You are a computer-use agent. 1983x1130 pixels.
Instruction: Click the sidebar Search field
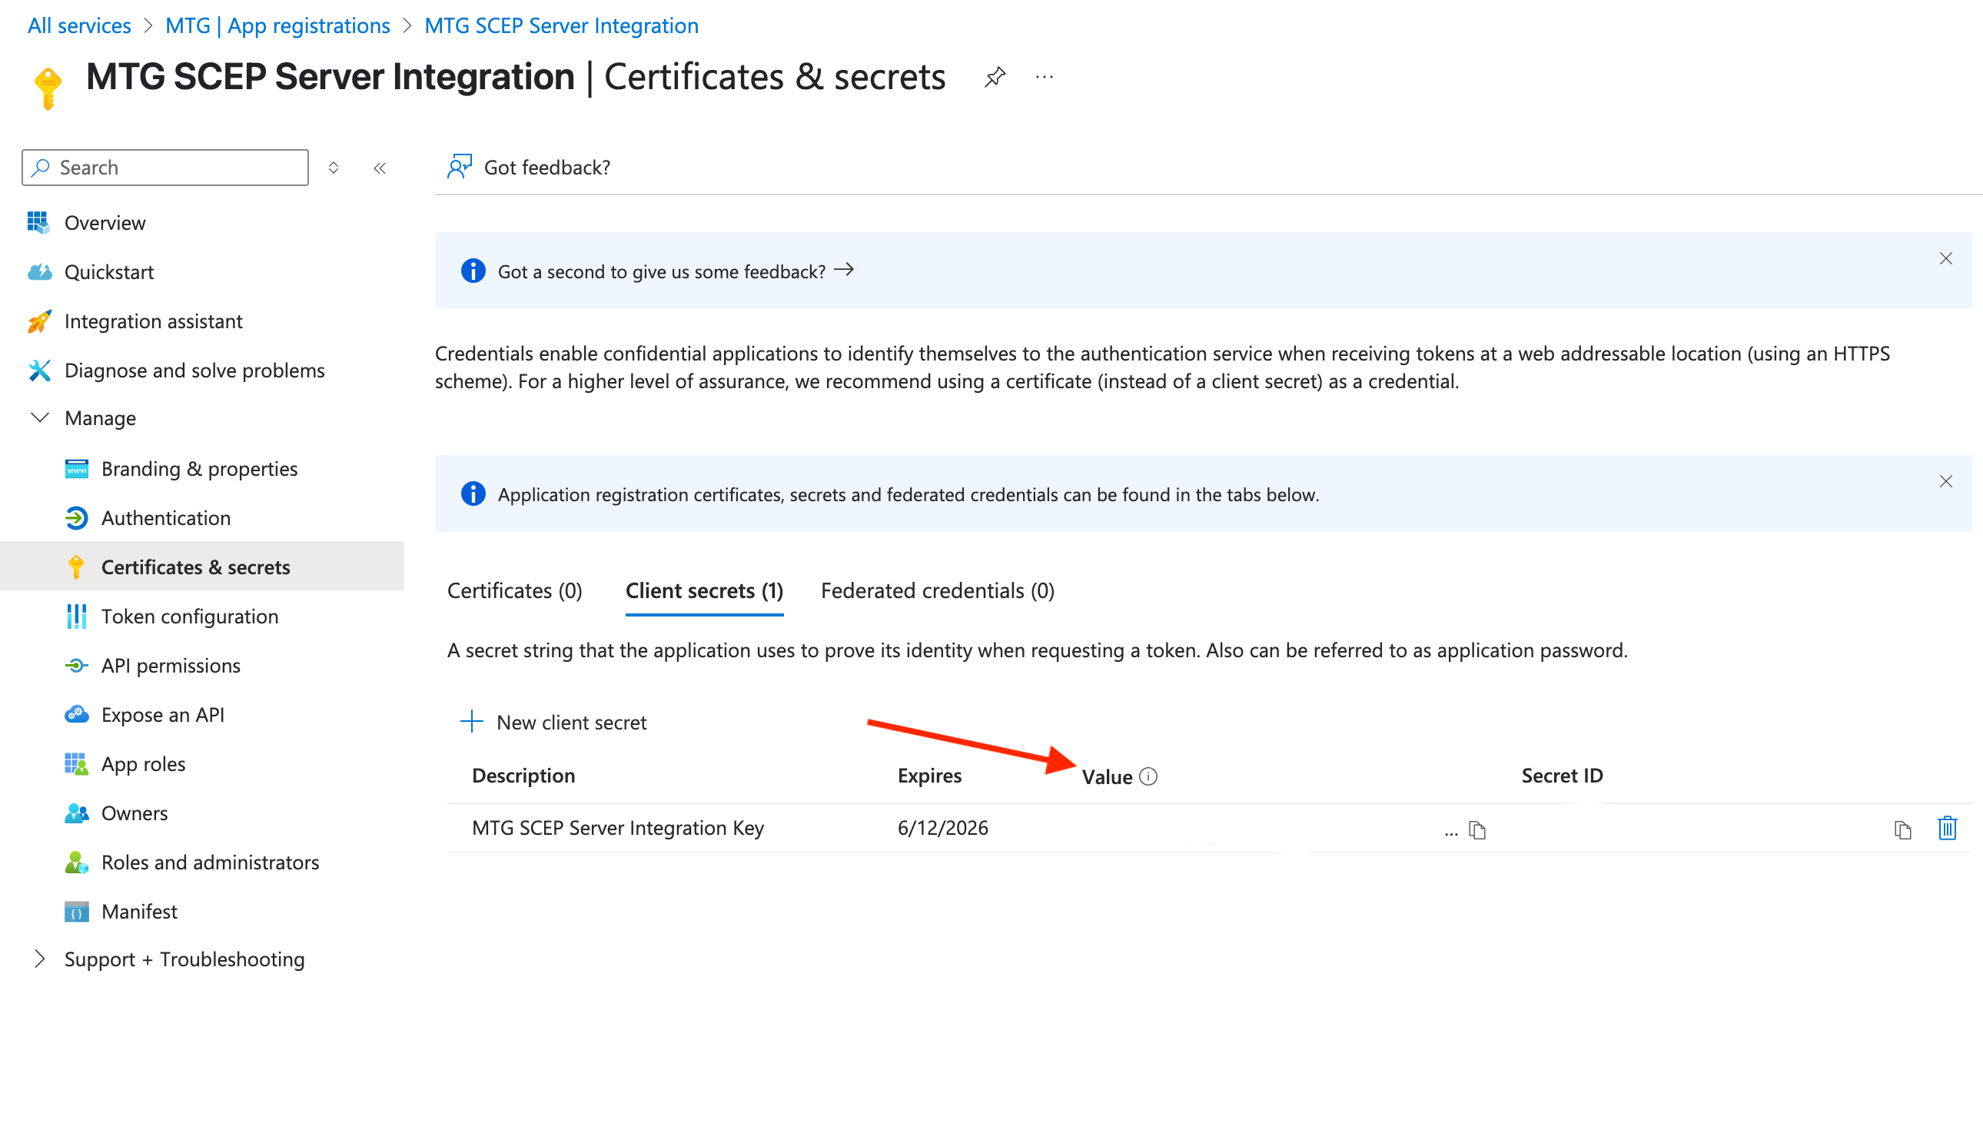(x=165, y=168)
